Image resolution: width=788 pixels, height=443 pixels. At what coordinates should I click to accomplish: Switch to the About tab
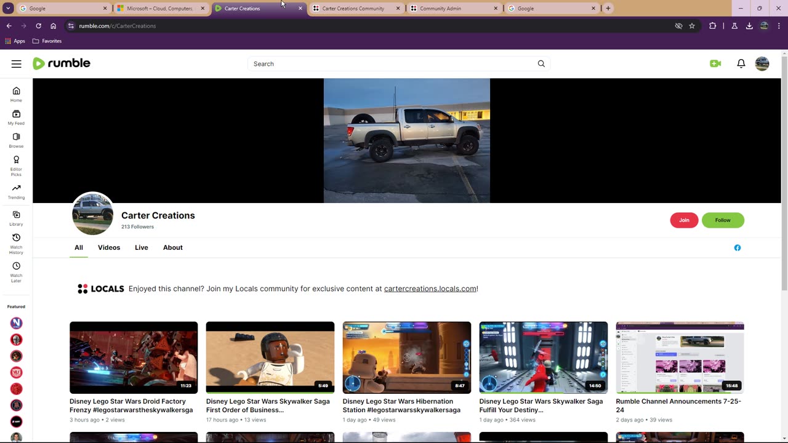pyautogui.click(x=173, y=247)
